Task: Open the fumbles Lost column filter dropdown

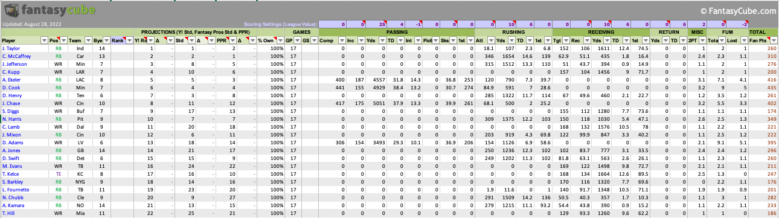Action: click(x=744, y=40)
